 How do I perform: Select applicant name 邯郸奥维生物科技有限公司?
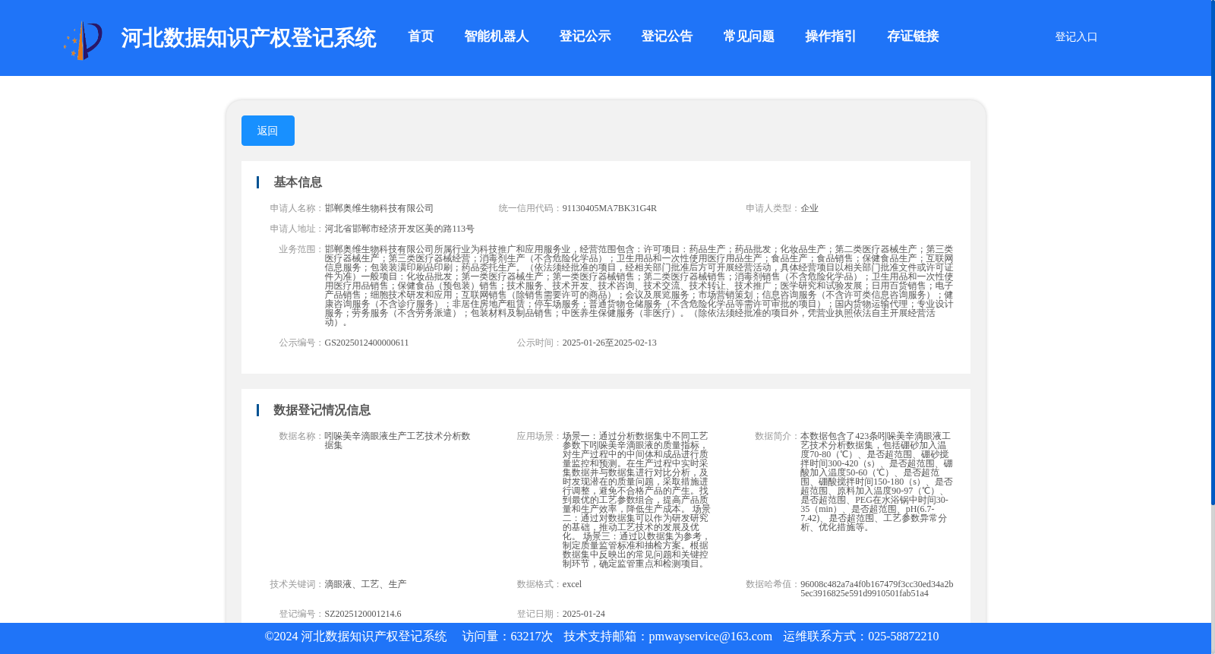coord(379,208)
